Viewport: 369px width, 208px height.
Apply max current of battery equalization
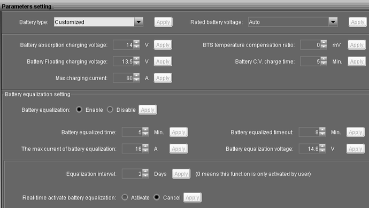coord(179,149)
